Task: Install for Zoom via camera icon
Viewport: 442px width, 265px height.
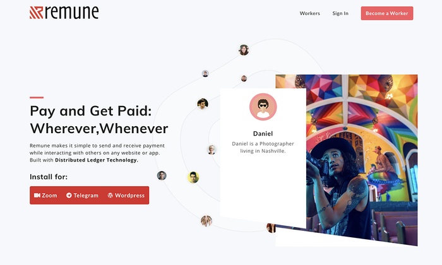Action: [x=37, y=195]
